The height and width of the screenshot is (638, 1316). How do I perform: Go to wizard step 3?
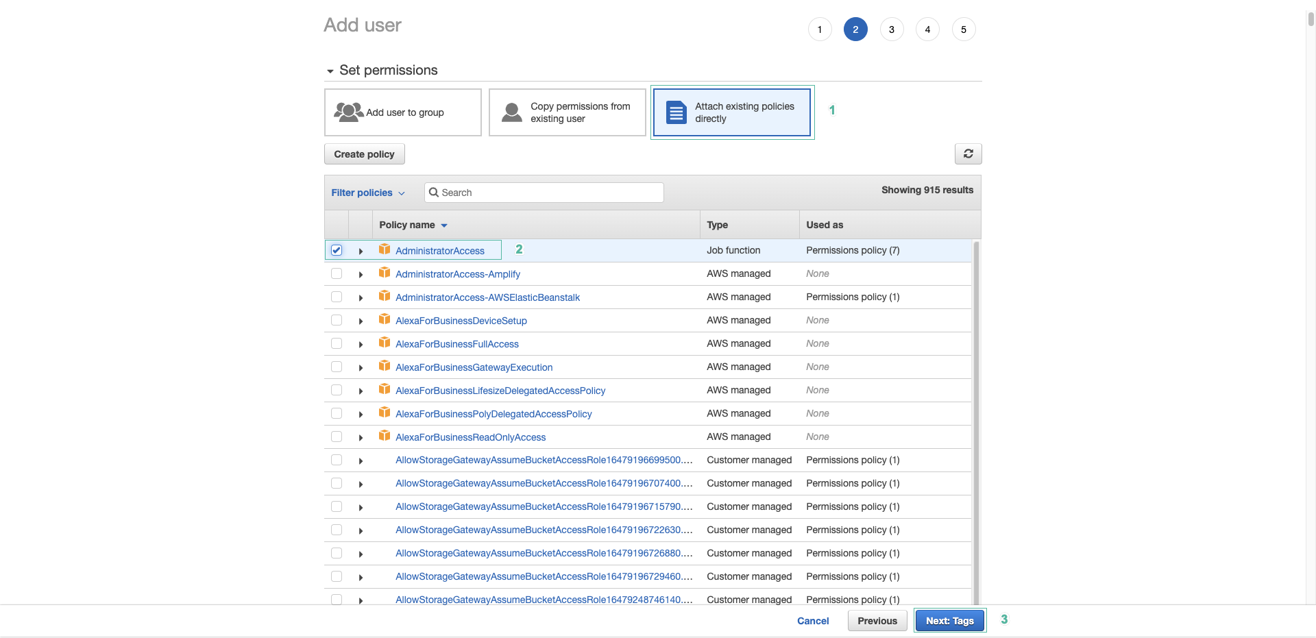point(892,29)
